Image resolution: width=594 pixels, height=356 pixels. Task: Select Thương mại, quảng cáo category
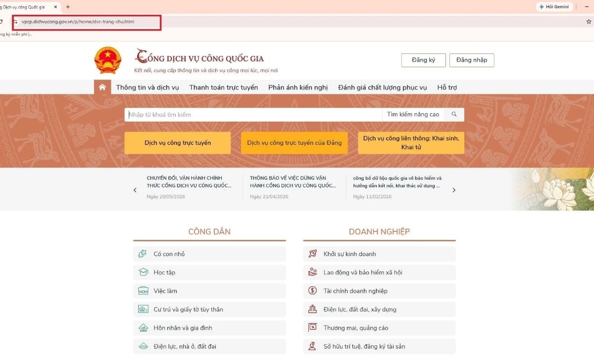pos(379,328)
